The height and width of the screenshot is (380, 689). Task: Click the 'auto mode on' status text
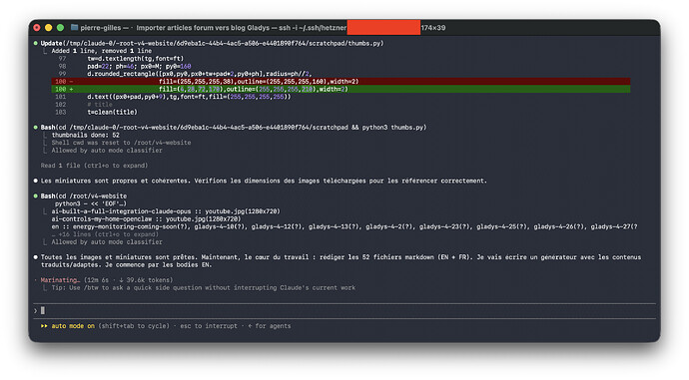(73, 326)
